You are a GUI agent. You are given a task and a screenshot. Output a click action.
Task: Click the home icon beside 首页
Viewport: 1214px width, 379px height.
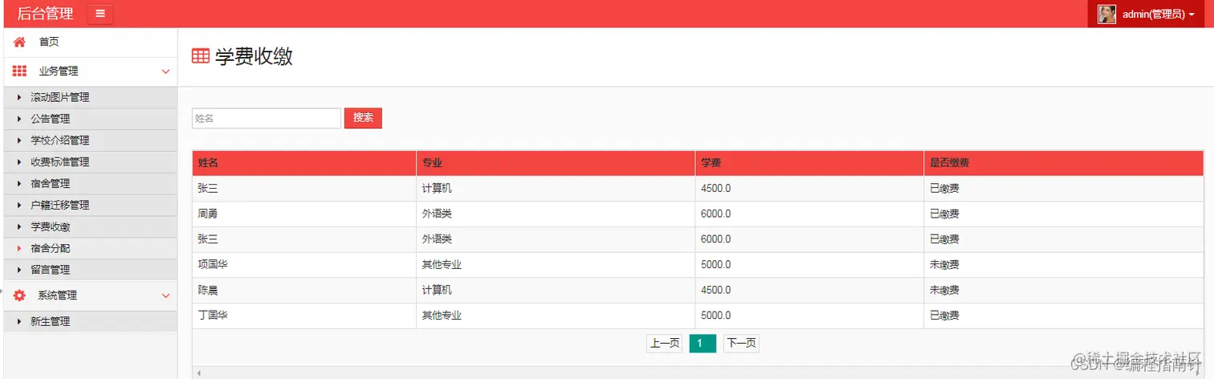pos(20,42)
